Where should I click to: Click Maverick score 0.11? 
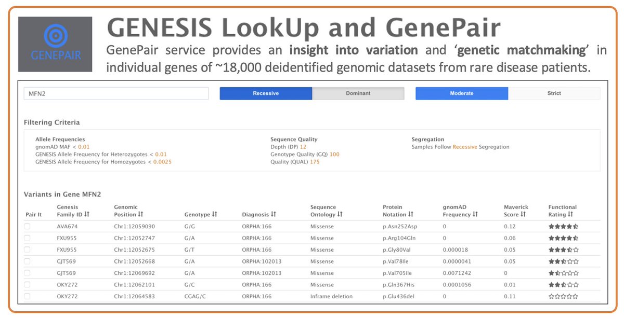pyautogui.click(x=509, y=296)
